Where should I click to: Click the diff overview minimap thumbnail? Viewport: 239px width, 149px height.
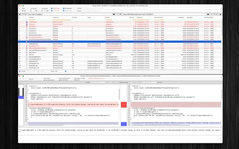21,105
